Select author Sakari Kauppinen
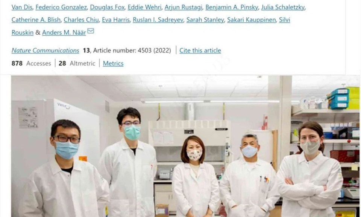Image resolution: width=361 pixels, height=217 pixels. (x=252, y=20)
